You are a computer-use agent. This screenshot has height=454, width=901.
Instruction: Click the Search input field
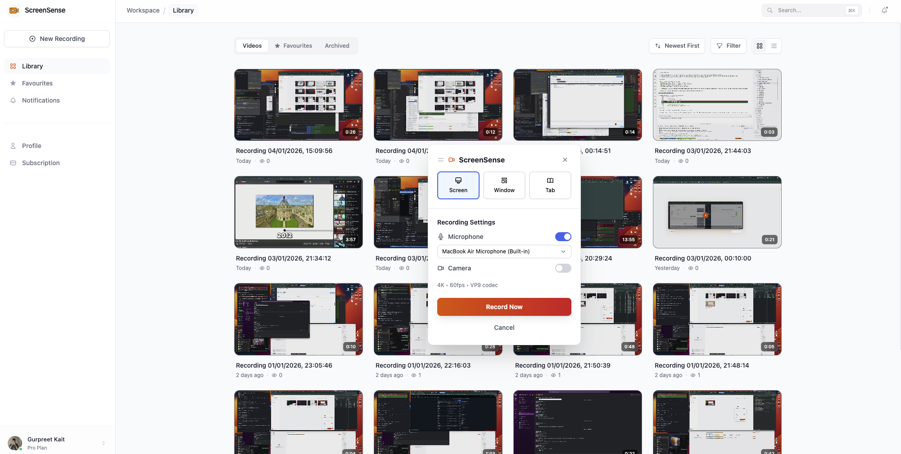pyautogui.click(x=809, y=10)
